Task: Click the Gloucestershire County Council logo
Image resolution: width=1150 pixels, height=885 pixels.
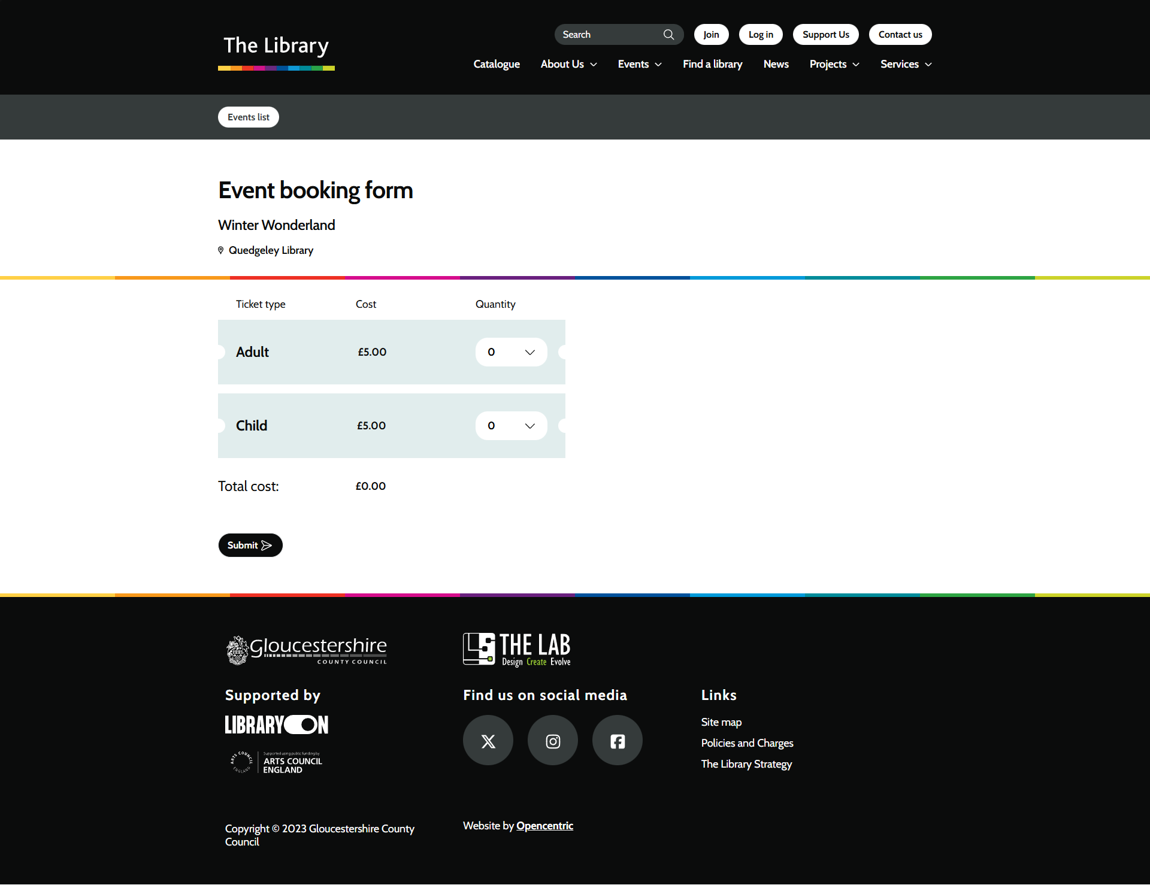Action: 307,650
